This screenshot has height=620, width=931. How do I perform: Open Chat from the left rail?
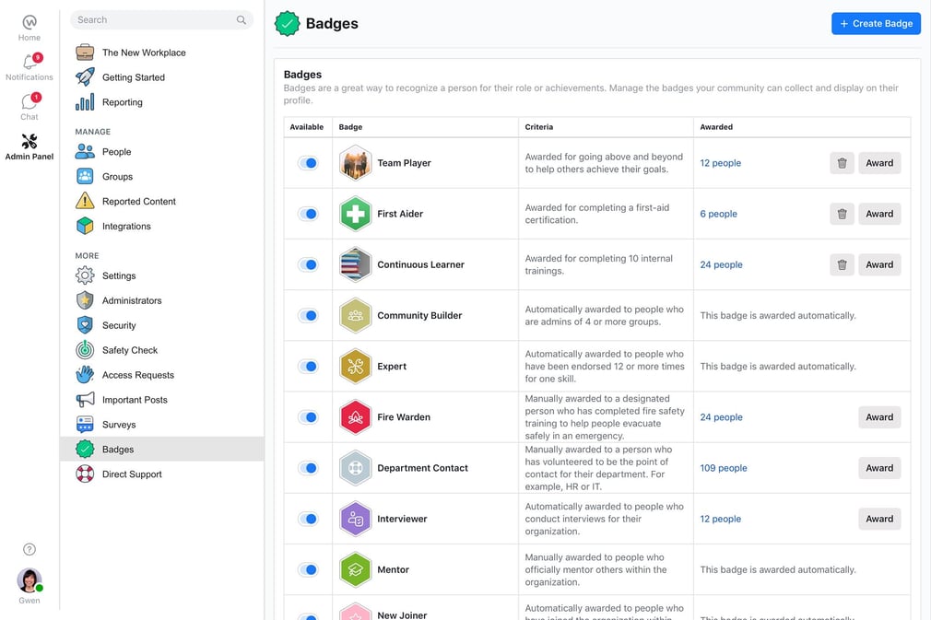coord(29,100)
